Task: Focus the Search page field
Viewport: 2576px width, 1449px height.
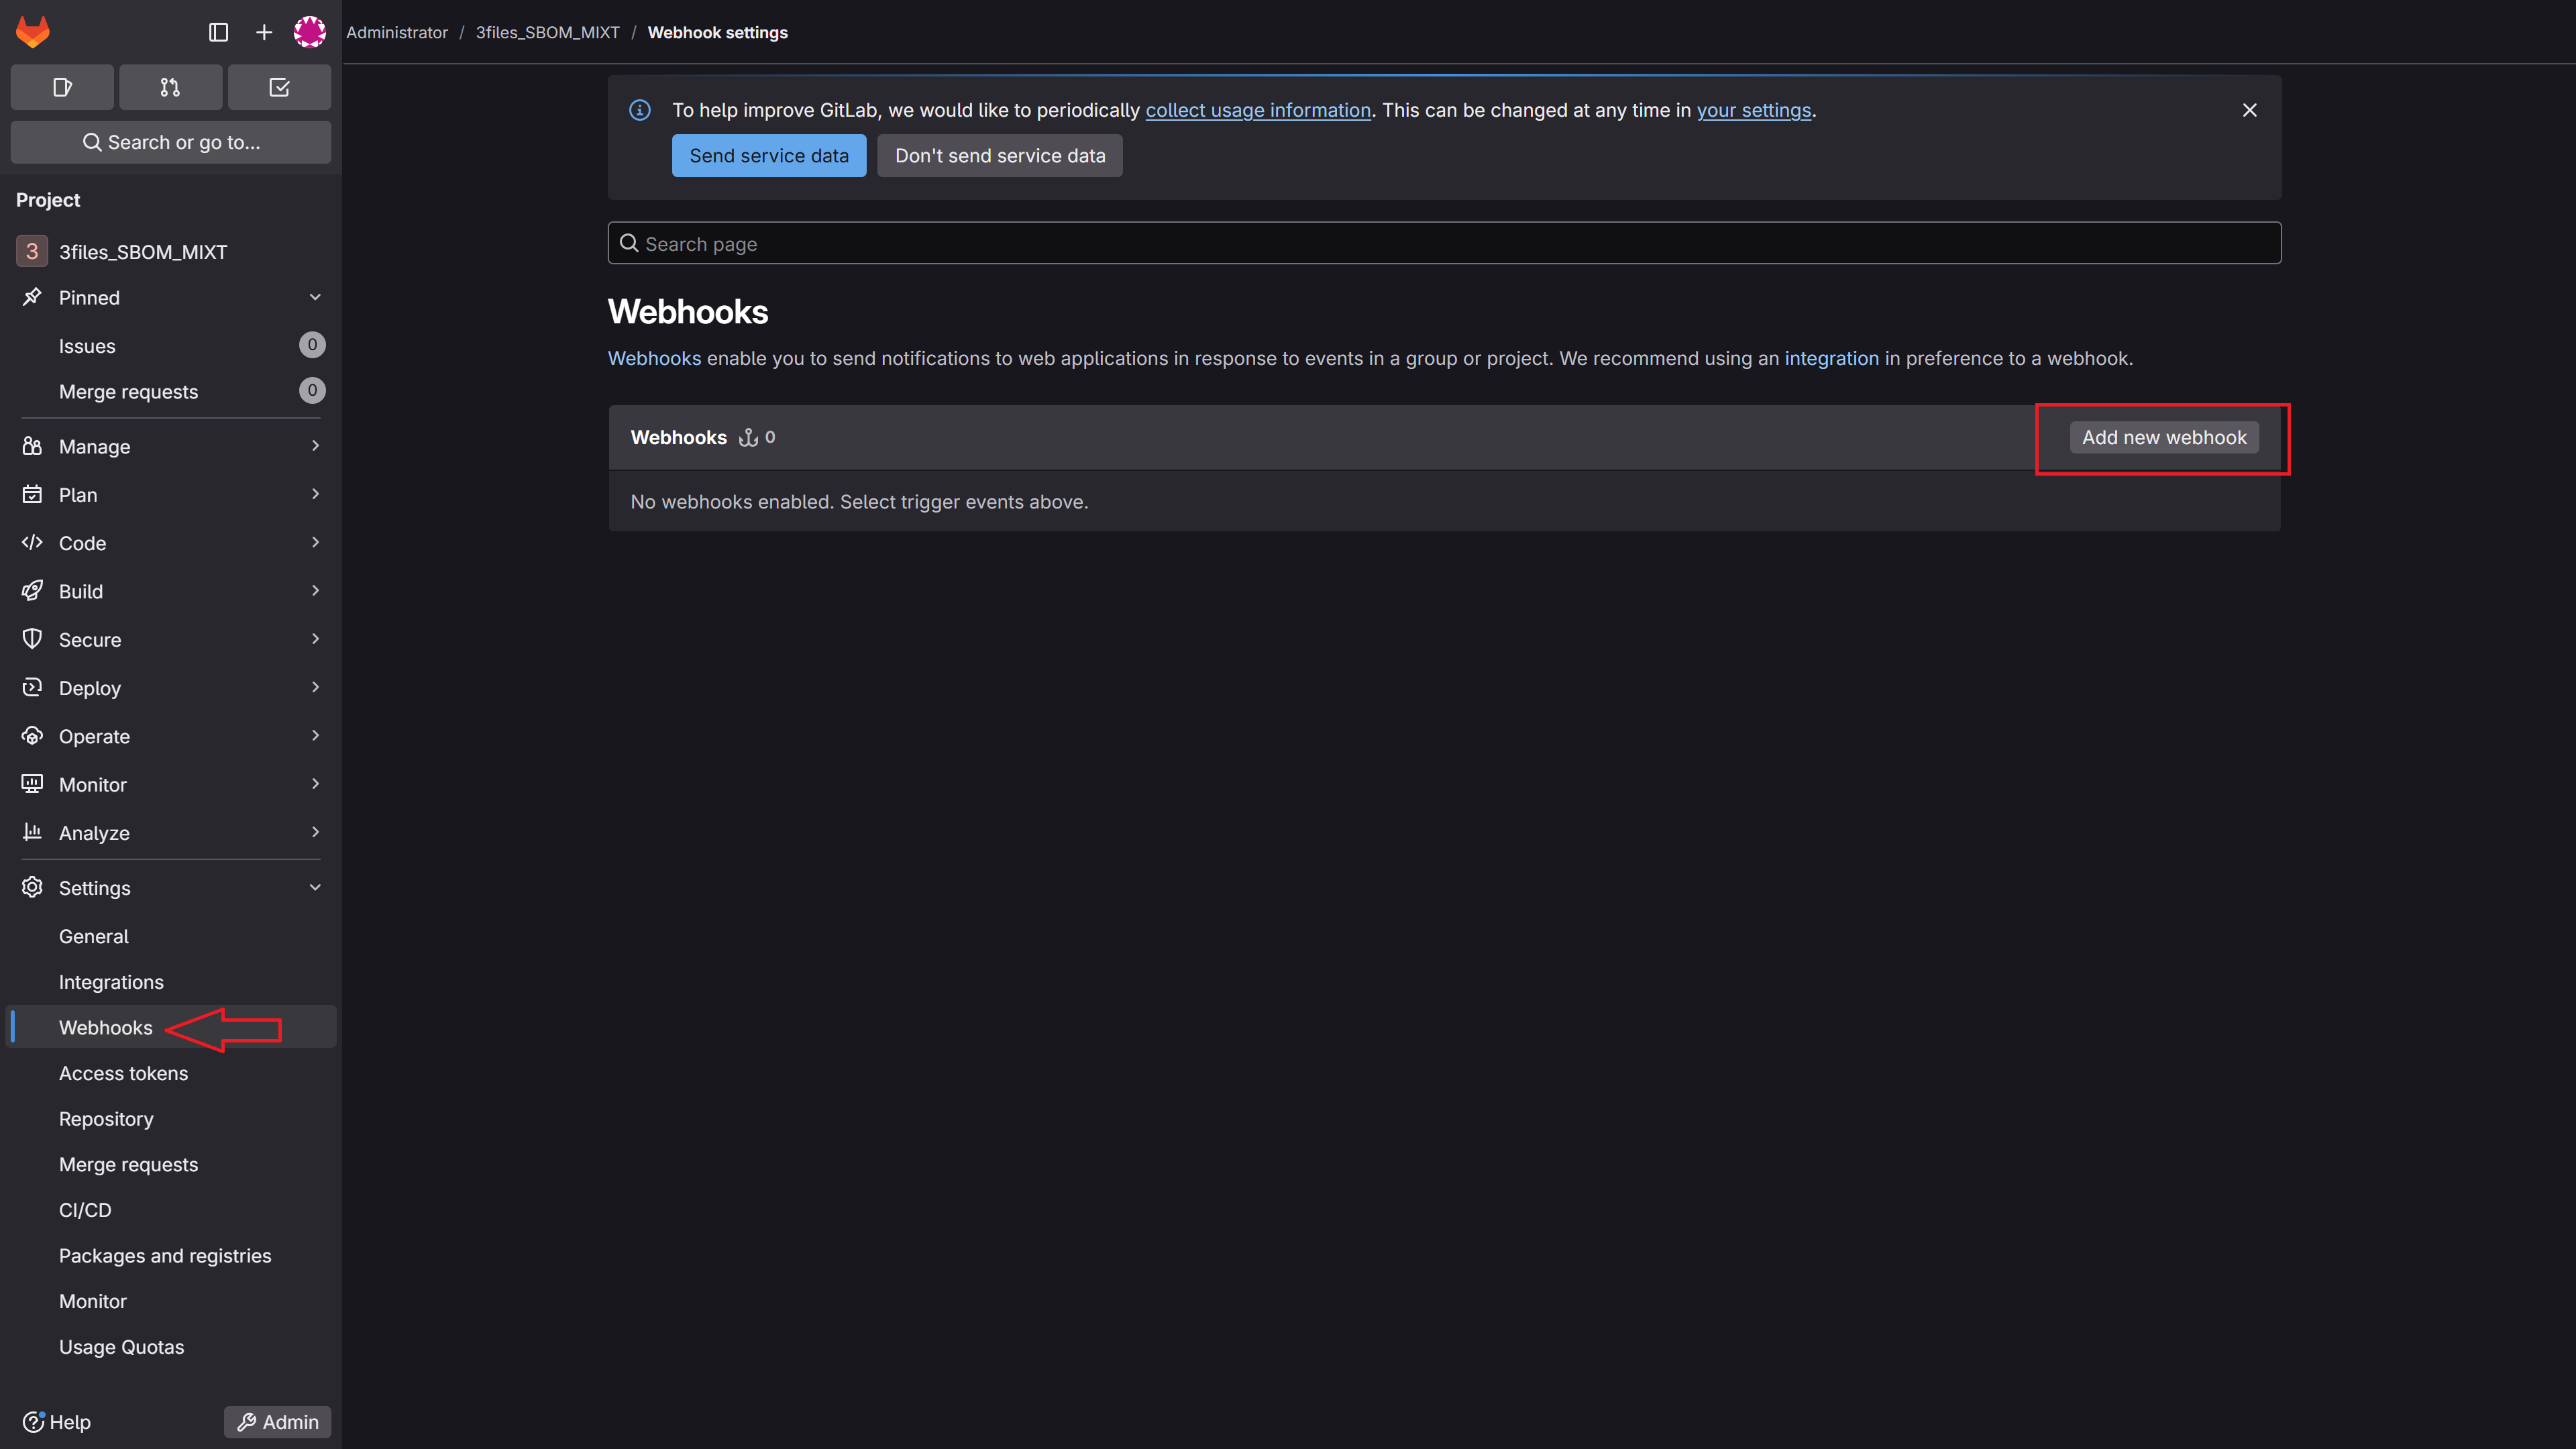Action: (x=1444, y=243)
